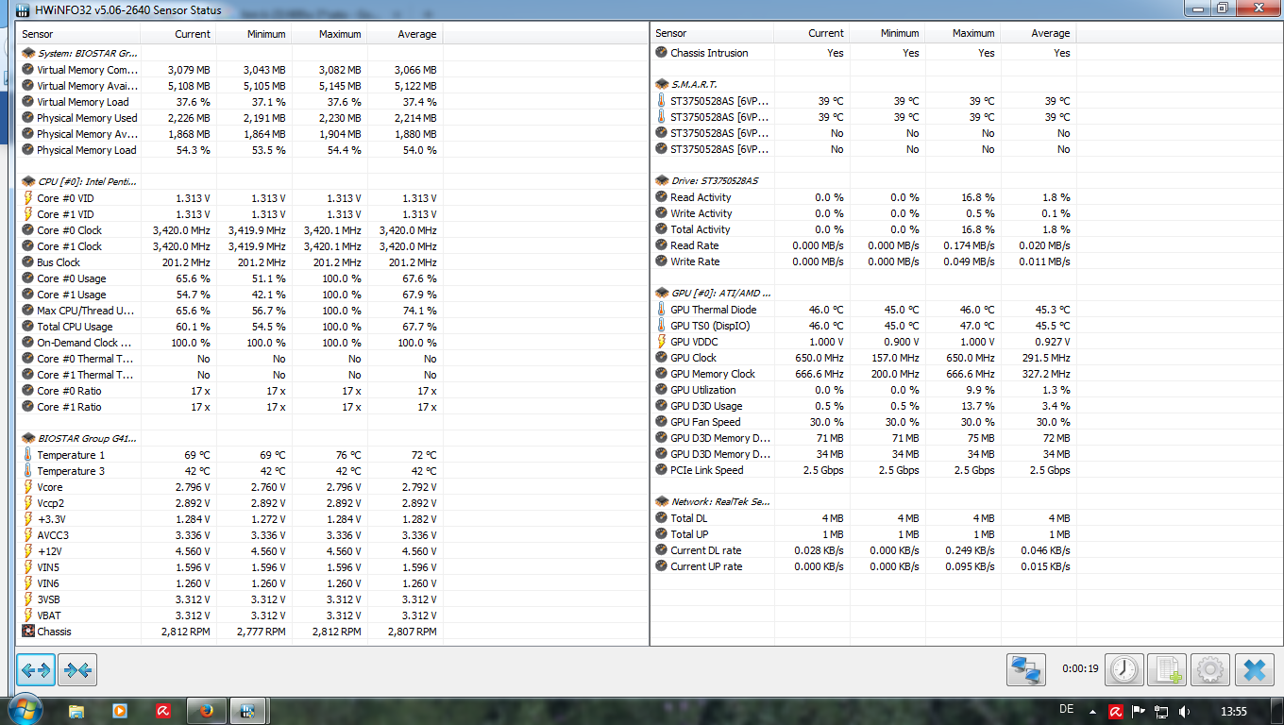Click the network tray icon

point(1162,712)
